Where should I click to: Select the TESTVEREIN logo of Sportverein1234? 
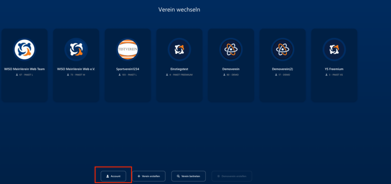pyautogui.click(x=128, y=49)
